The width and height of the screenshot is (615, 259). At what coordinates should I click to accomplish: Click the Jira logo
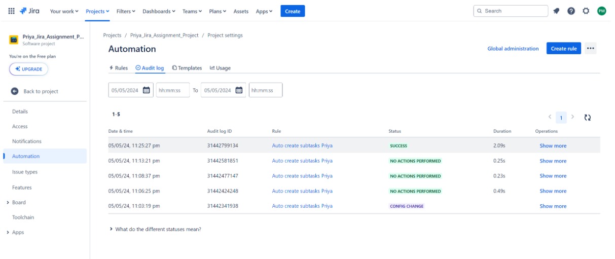[30, 11]
